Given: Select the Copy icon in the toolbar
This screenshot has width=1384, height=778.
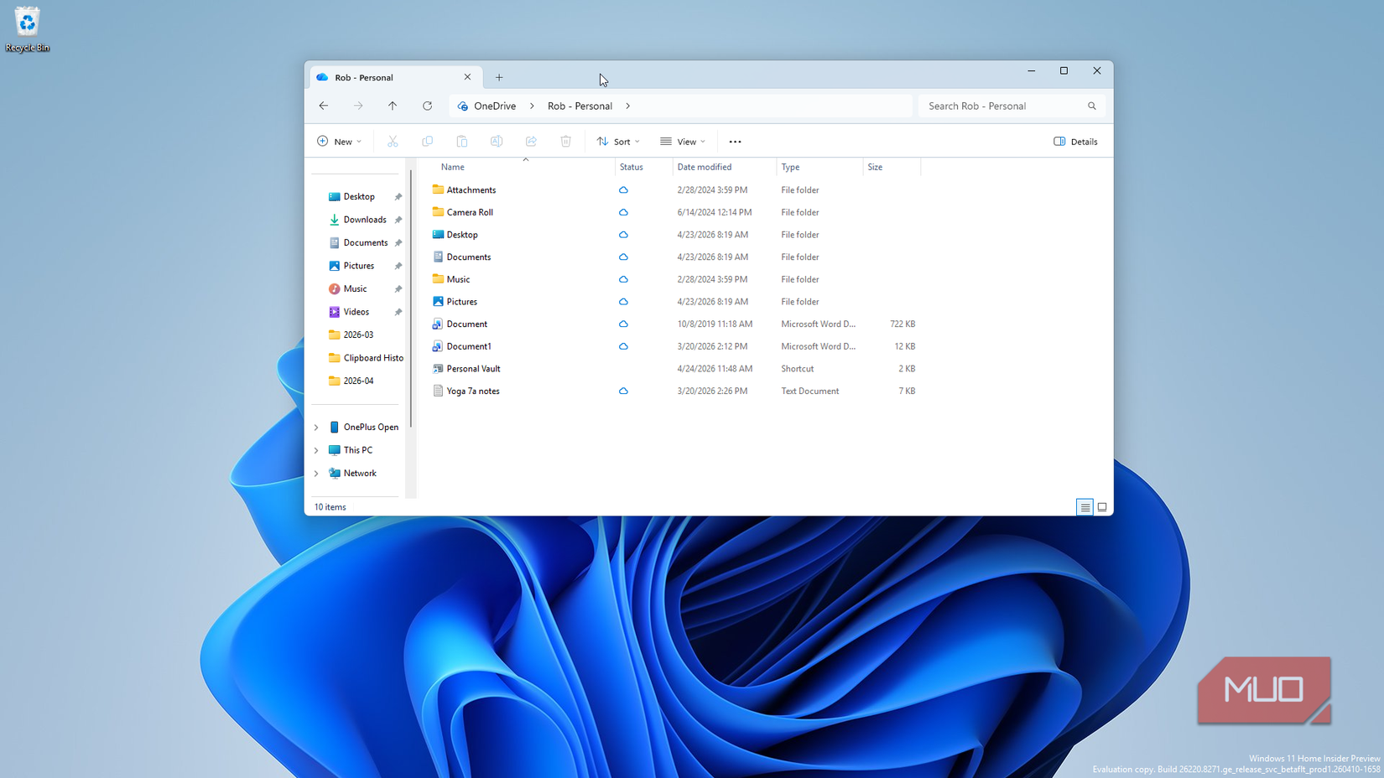Looking at the screenshot, I should point(428,141).
